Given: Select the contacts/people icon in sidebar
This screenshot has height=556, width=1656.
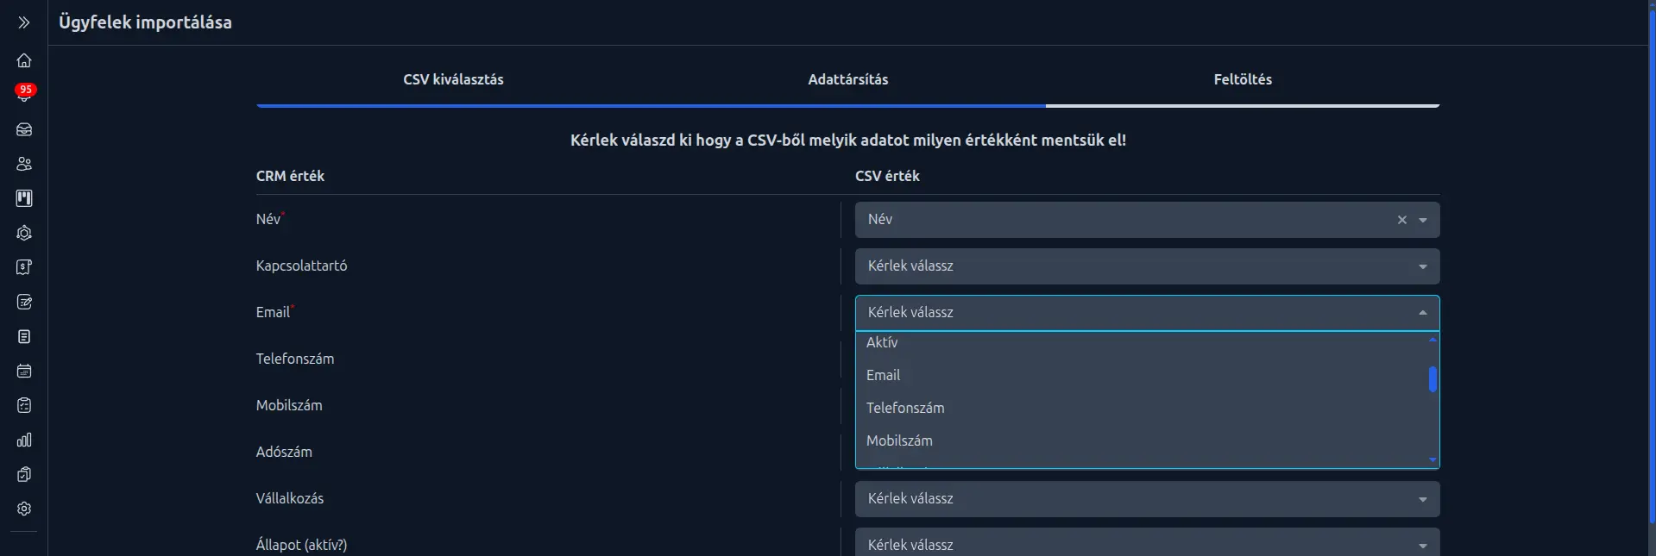Looking at the screenshot, I should (x=23, y=164).
